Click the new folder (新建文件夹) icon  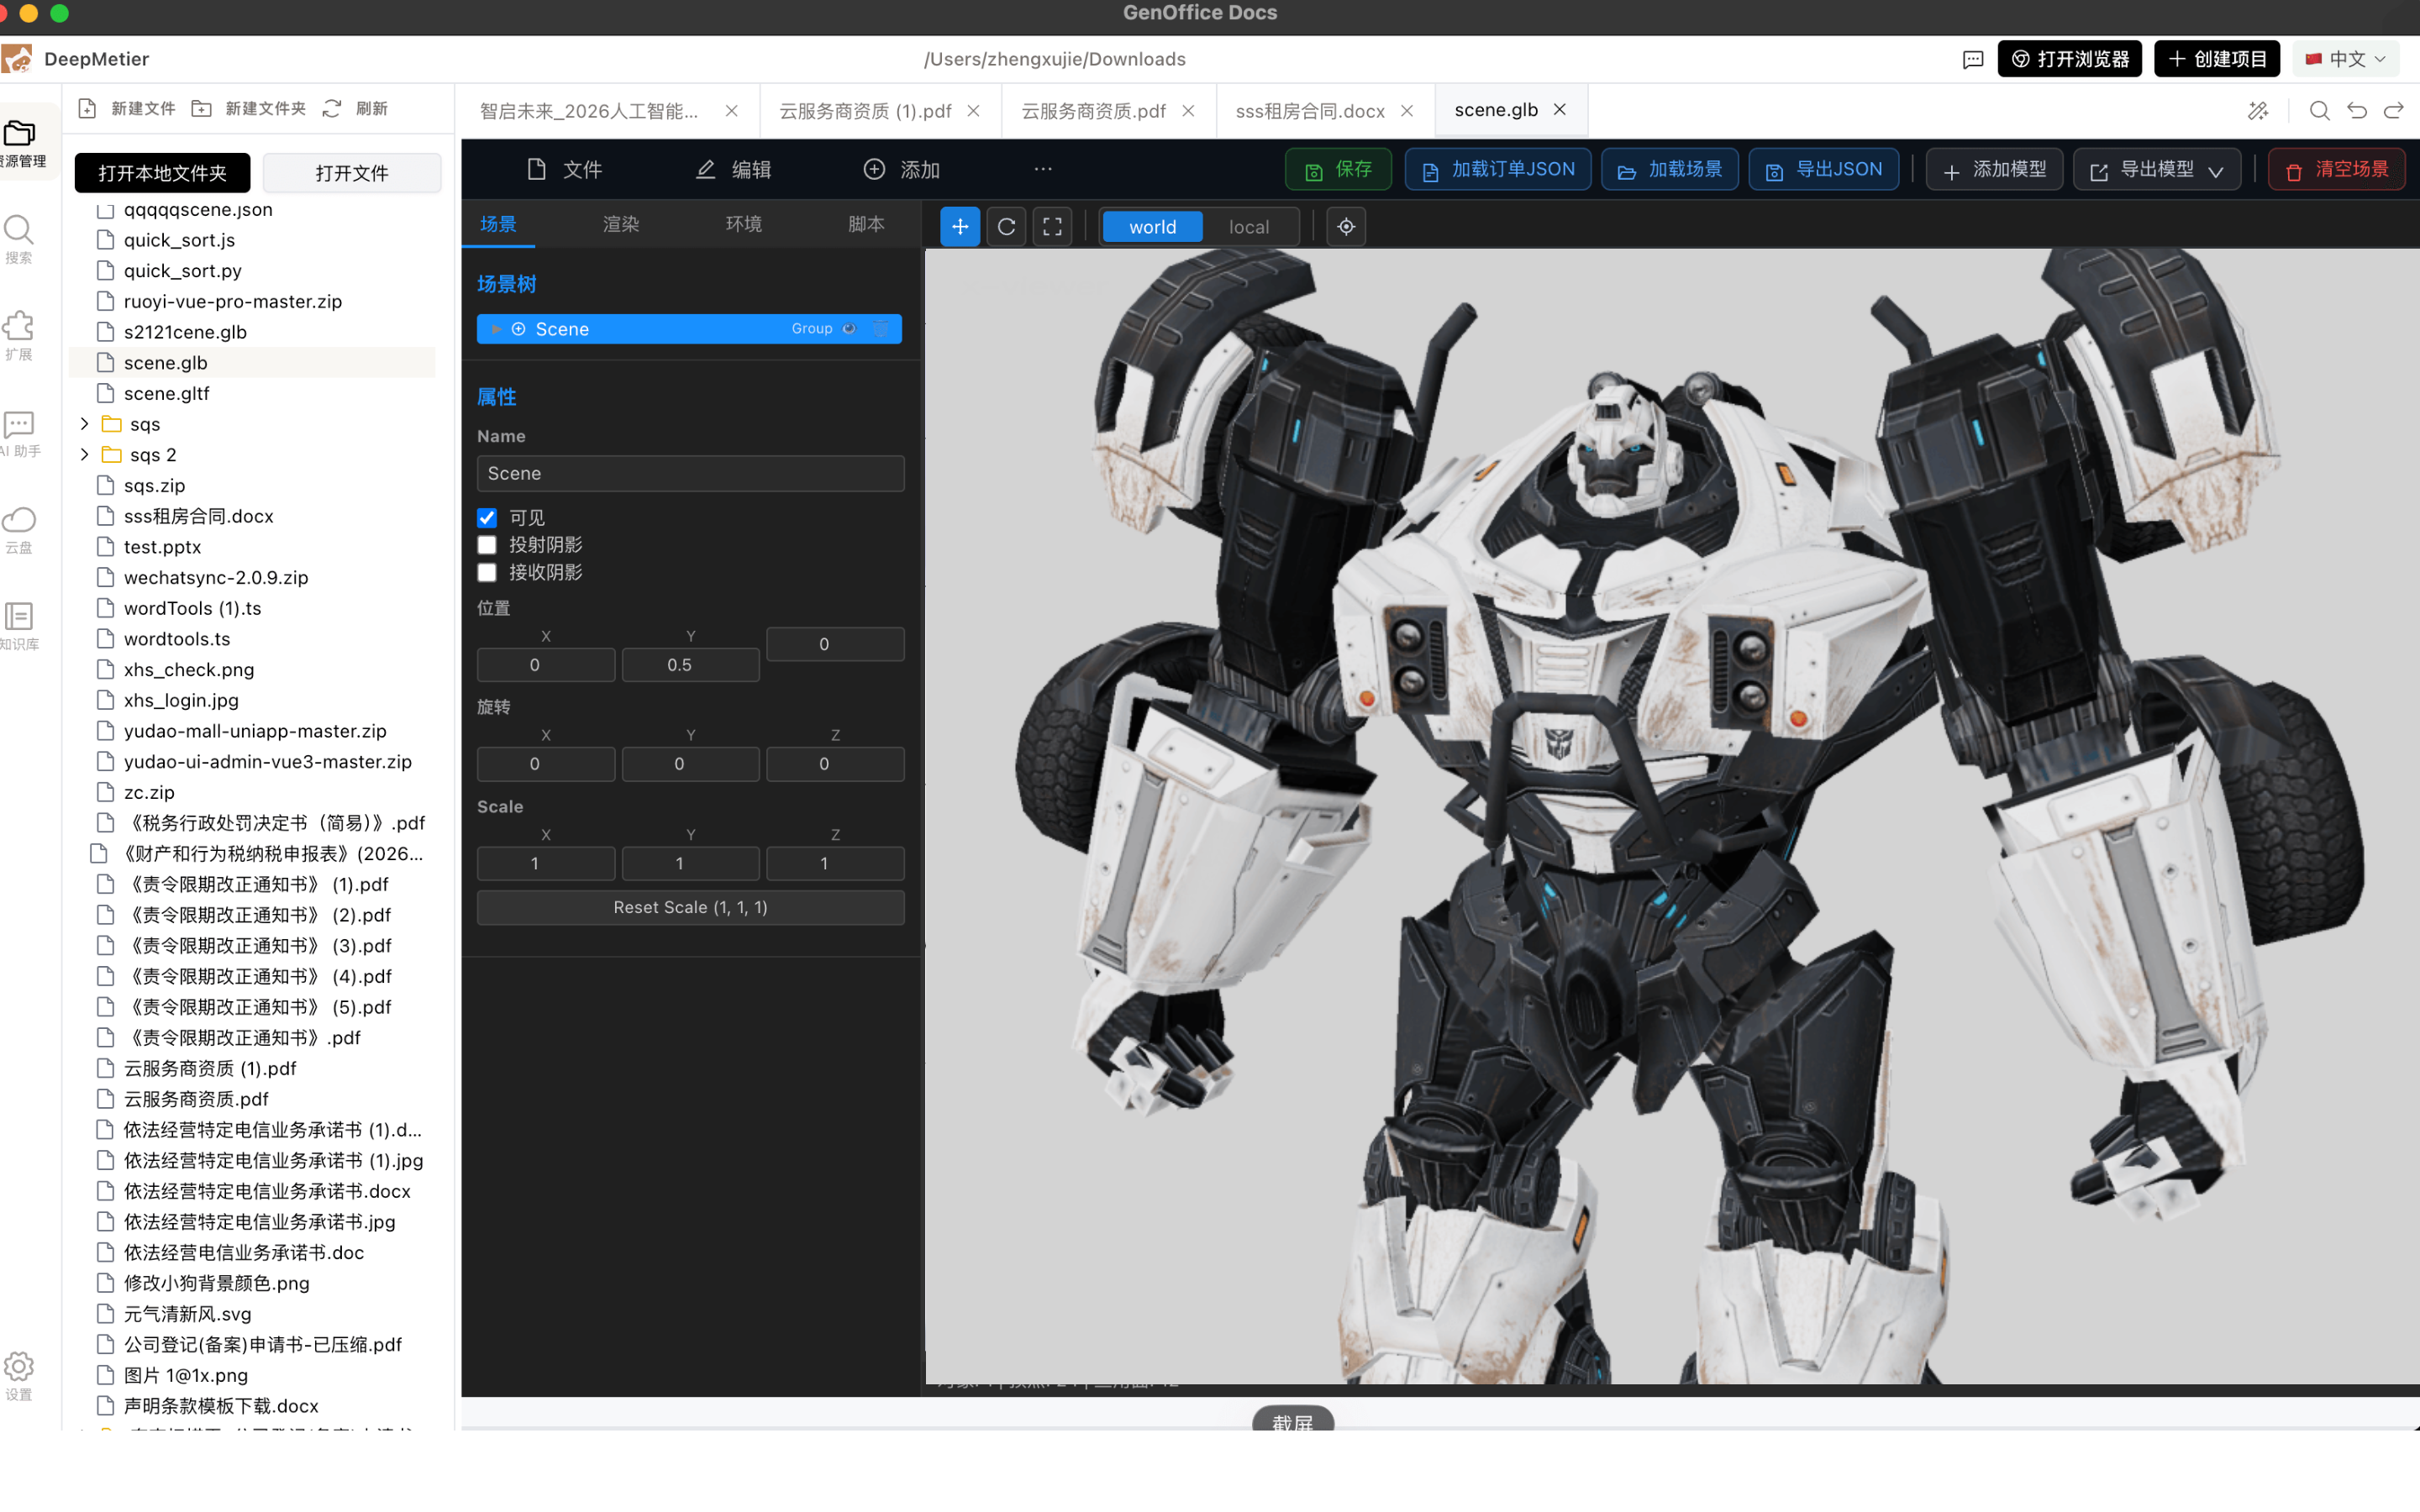tap(201, 109)
